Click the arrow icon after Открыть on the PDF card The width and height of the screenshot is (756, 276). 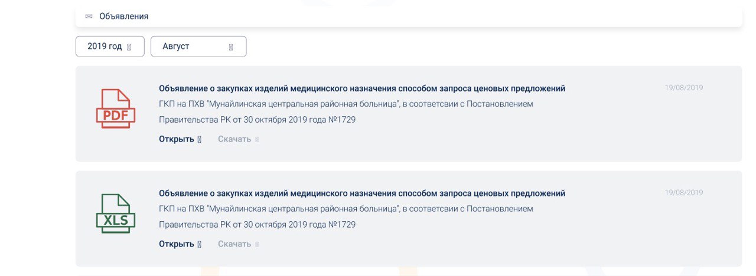click(x=200, y=140)
